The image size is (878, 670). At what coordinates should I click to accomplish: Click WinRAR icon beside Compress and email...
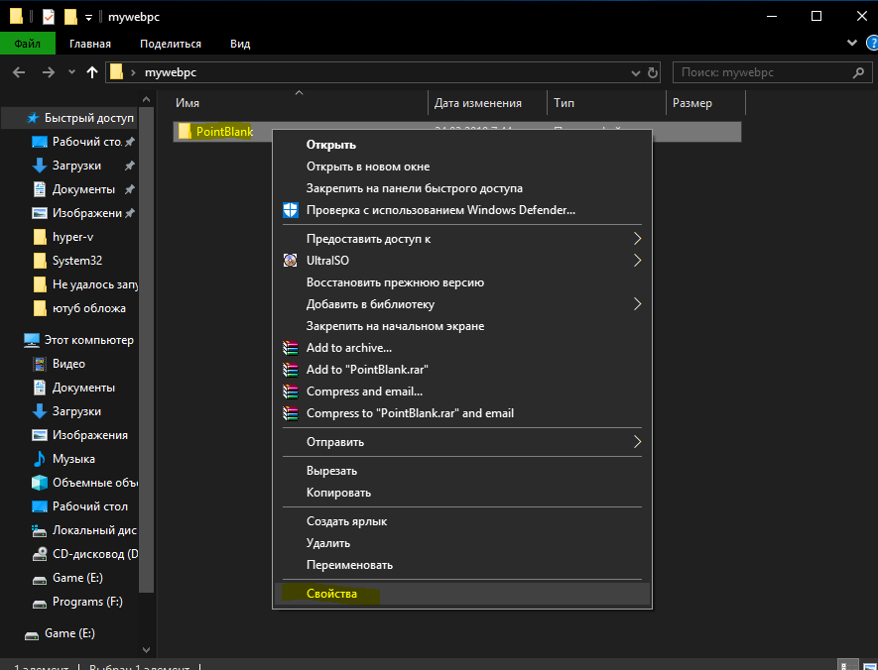[290, 391]
